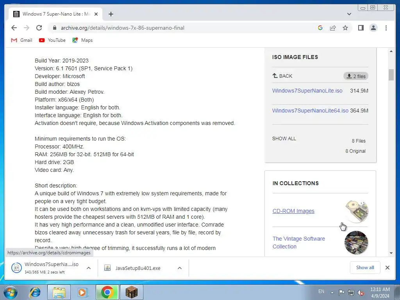Image resolution: width=400 pixels, height=300 pixels.
Task: Close the downloads bar
Action: [387, 267]
